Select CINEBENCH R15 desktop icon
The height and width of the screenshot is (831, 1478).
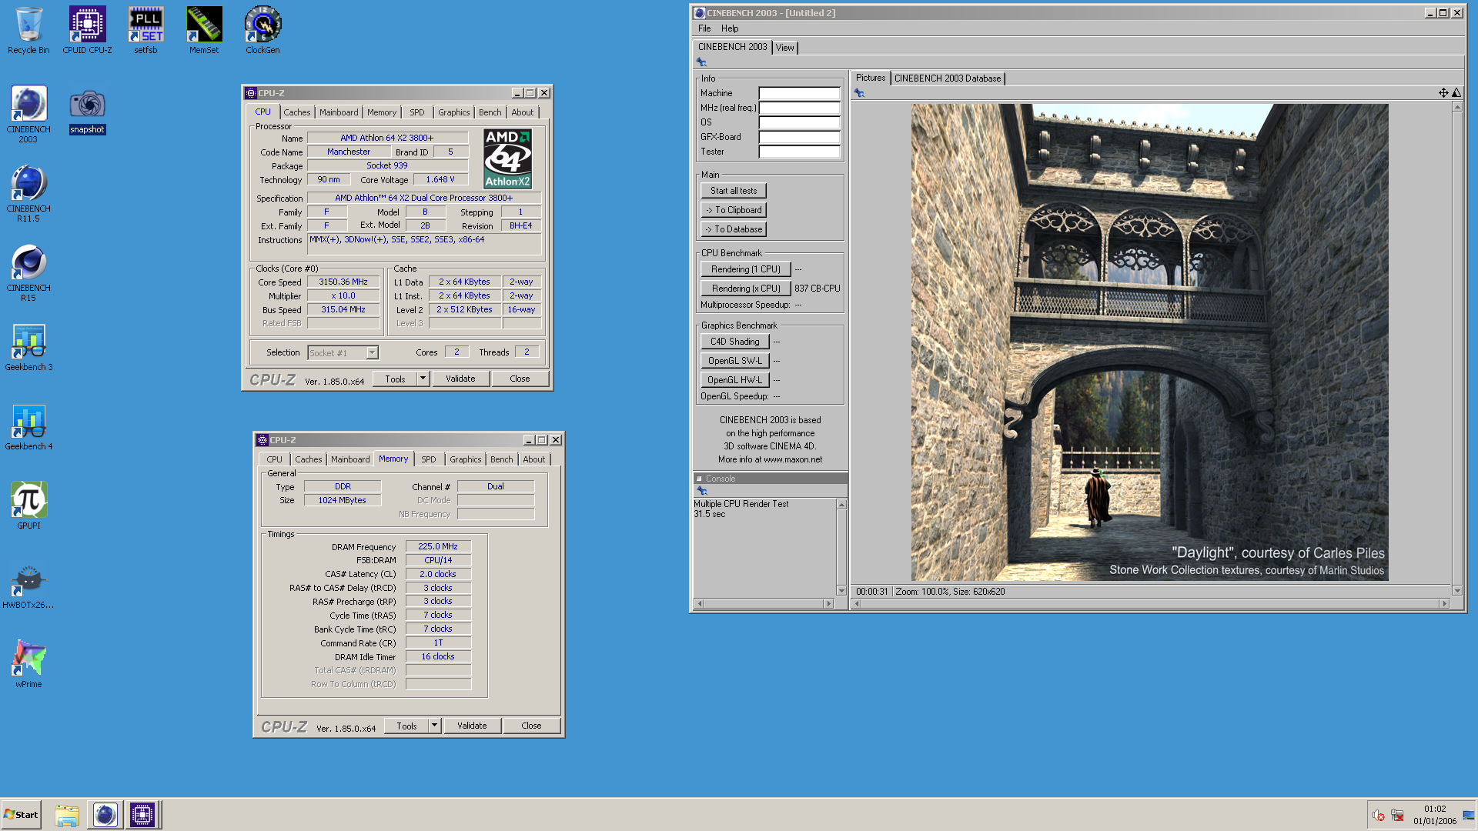pos(28,272)
